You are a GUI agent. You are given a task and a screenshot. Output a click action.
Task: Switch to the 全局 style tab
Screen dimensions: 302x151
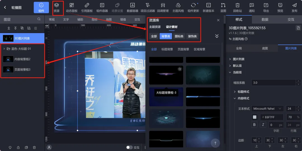click(x=239, y=48)
